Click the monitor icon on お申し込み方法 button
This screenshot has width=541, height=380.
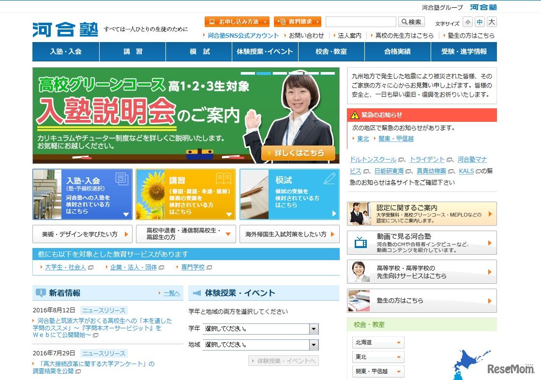pyautogui.click(x=211, y=21)
